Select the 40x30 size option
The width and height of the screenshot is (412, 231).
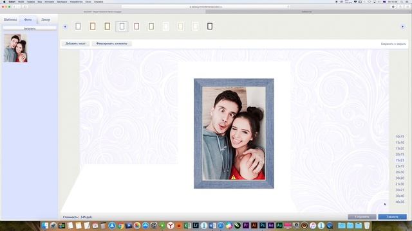pos(400,202)
